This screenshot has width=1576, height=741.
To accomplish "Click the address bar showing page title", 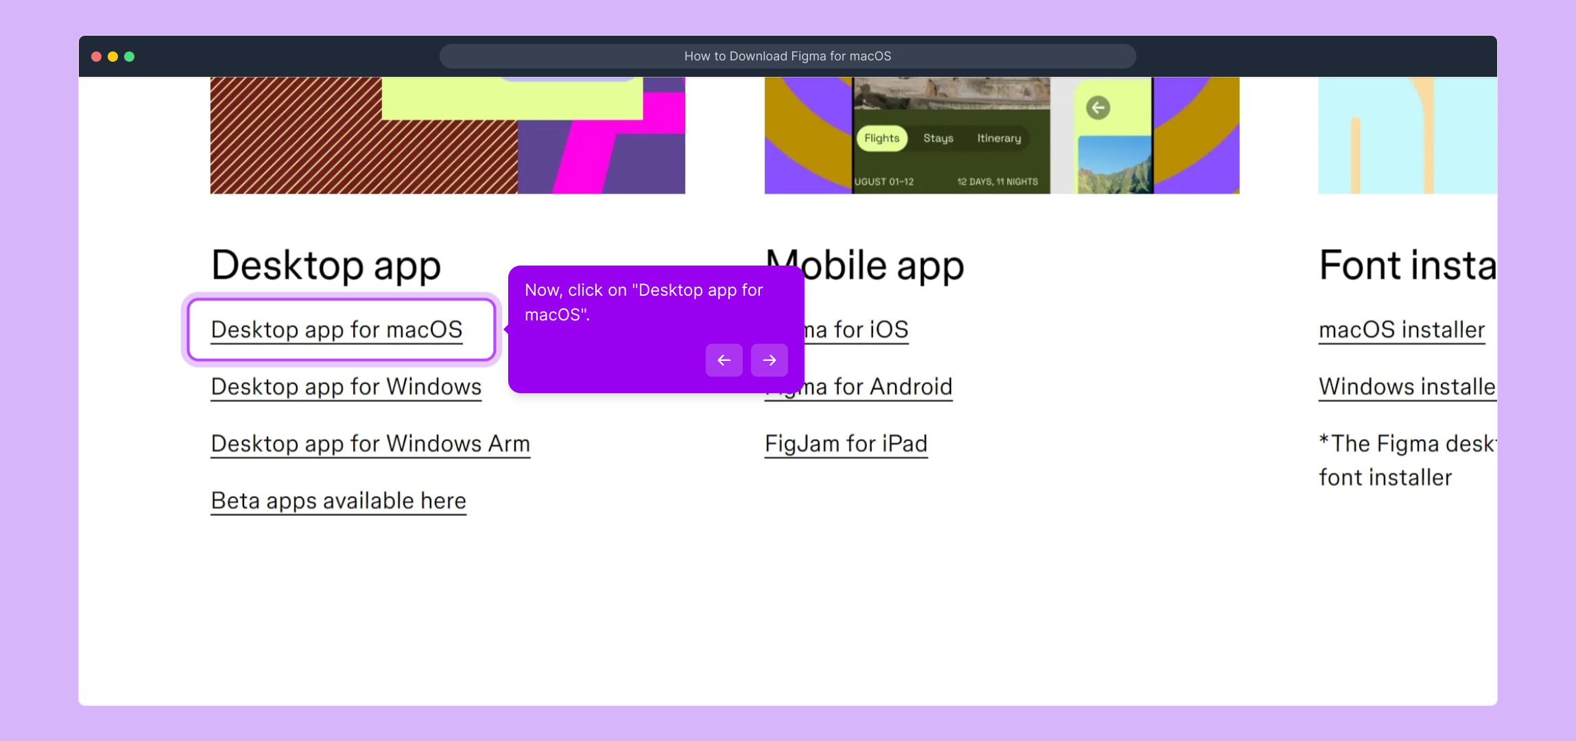I will tap(787, 56).
